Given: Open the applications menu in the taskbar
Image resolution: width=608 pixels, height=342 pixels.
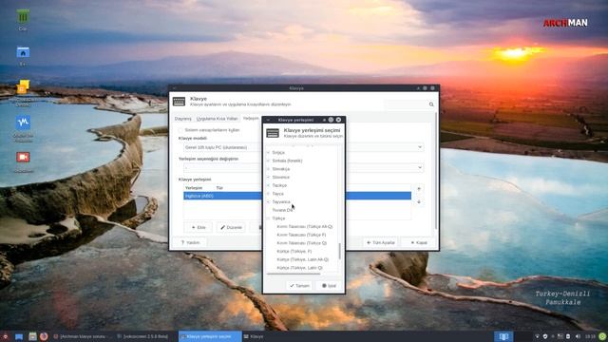Looking at the screenshot, I should pyautogui.click(x=5, y=336).
